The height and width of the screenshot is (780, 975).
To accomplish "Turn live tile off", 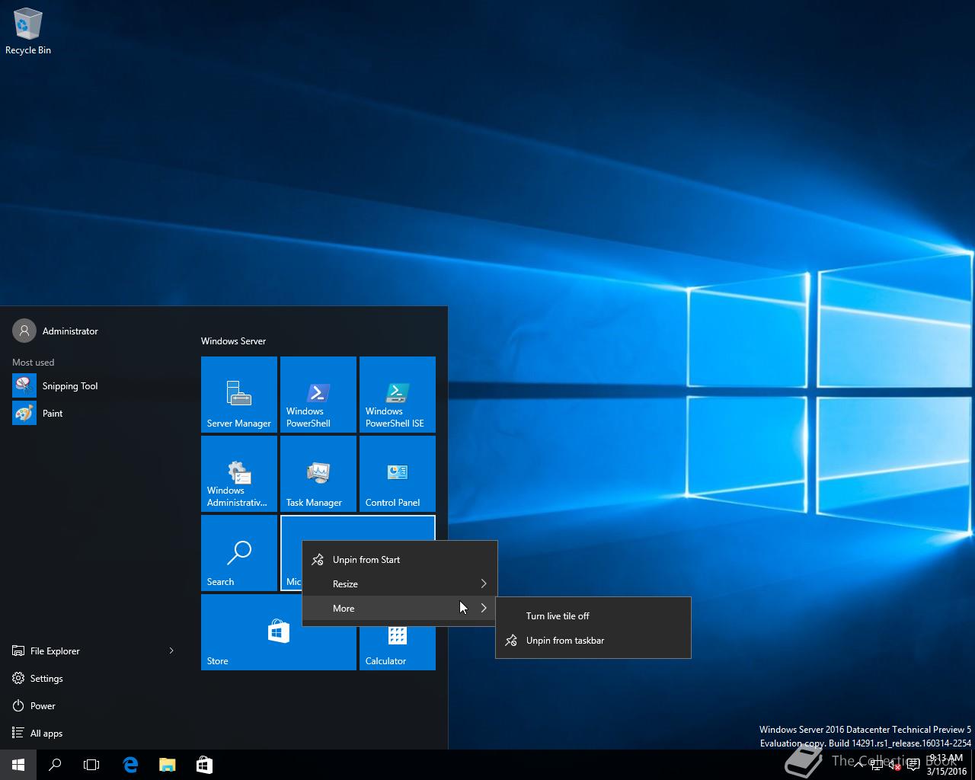I will coord(593,616).
